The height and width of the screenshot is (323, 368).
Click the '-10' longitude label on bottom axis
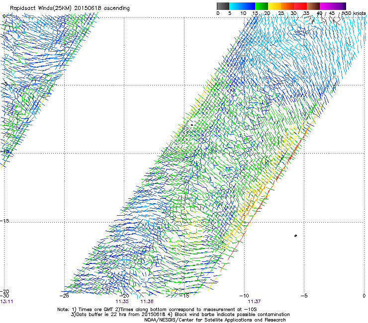(244, 296)
